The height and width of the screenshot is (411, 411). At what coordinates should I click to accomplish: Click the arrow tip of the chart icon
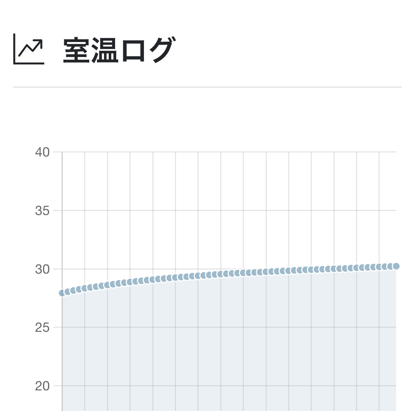pyautogui.click(x=41, y=40)
